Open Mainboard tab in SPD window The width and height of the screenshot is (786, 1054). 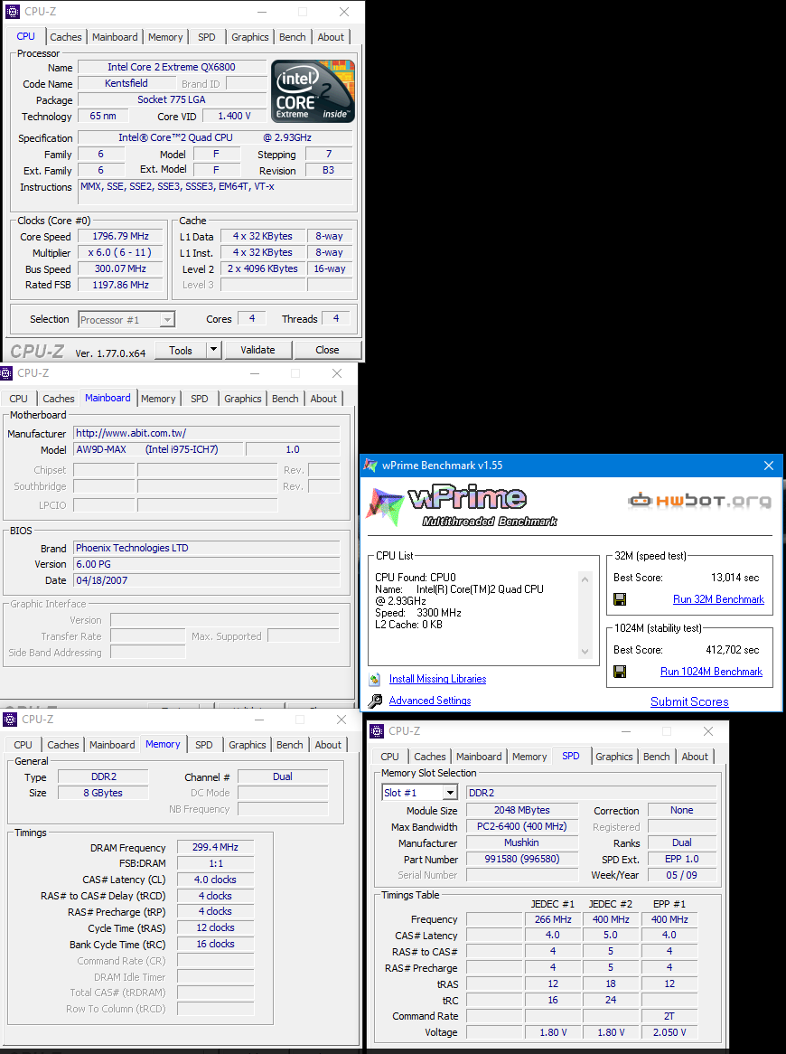point(479,757)
